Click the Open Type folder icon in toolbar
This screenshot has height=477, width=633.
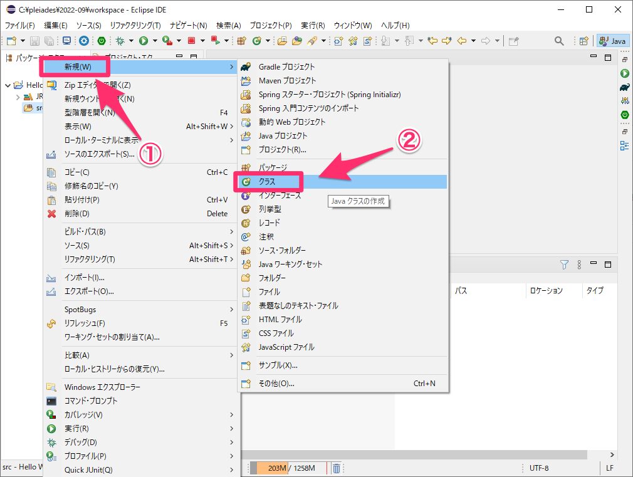[282, 41]
